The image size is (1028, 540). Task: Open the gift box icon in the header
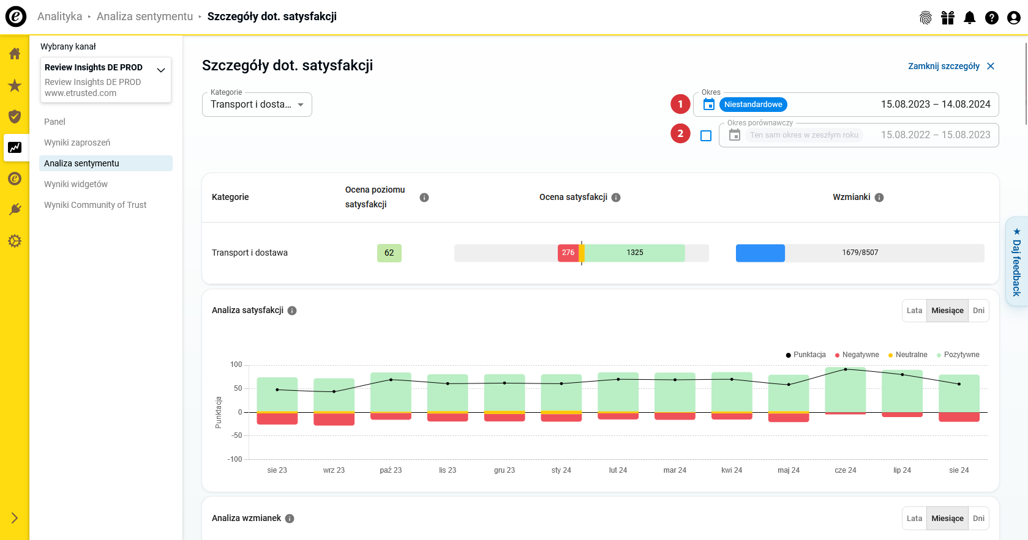coord(947,18)
